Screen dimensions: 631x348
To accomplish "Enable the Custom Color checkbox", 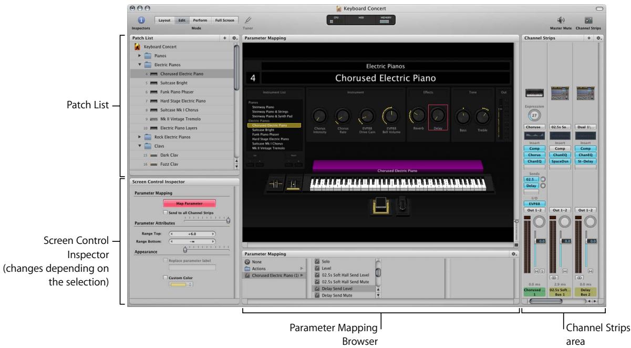I will point(166,277).
